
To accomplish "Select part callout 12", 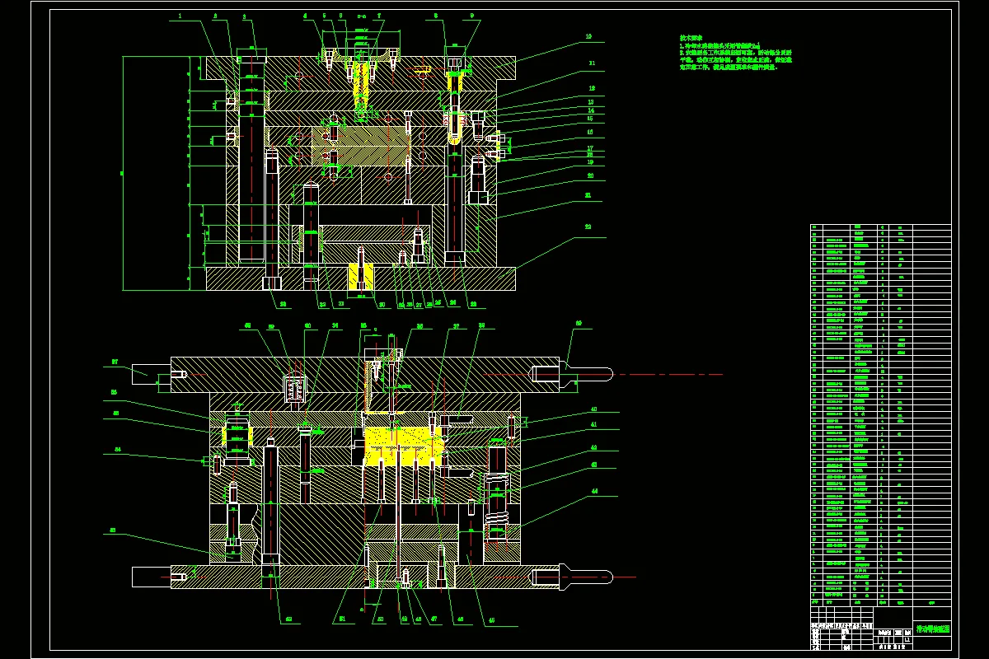I will (x=592, y=88).
